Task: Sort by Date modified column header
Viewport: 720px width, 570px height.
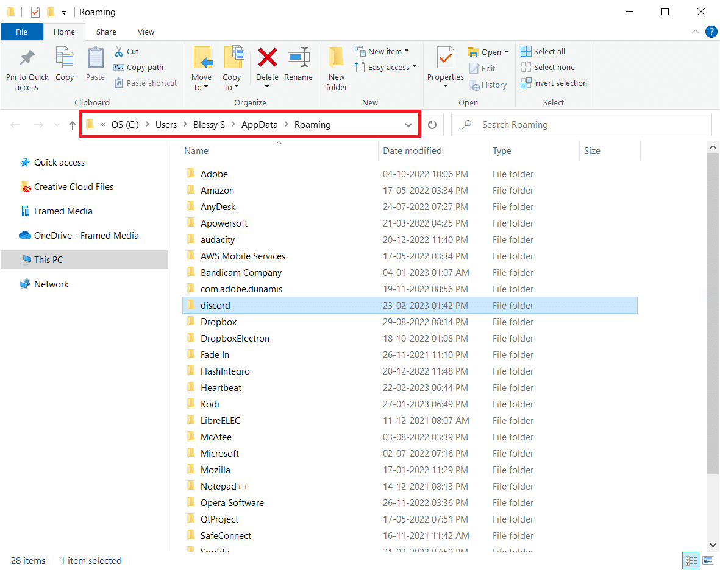Action: (412, 151)
